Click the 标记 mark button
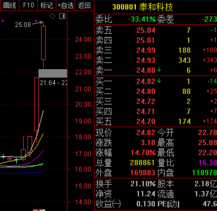The height and width of the screenshot is (211, 217). (x=47, y=5)
